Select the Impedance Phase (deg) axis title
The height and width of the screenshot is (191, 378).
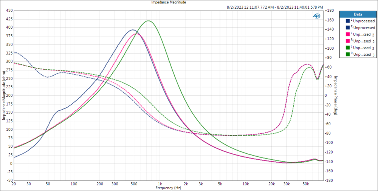335,95
